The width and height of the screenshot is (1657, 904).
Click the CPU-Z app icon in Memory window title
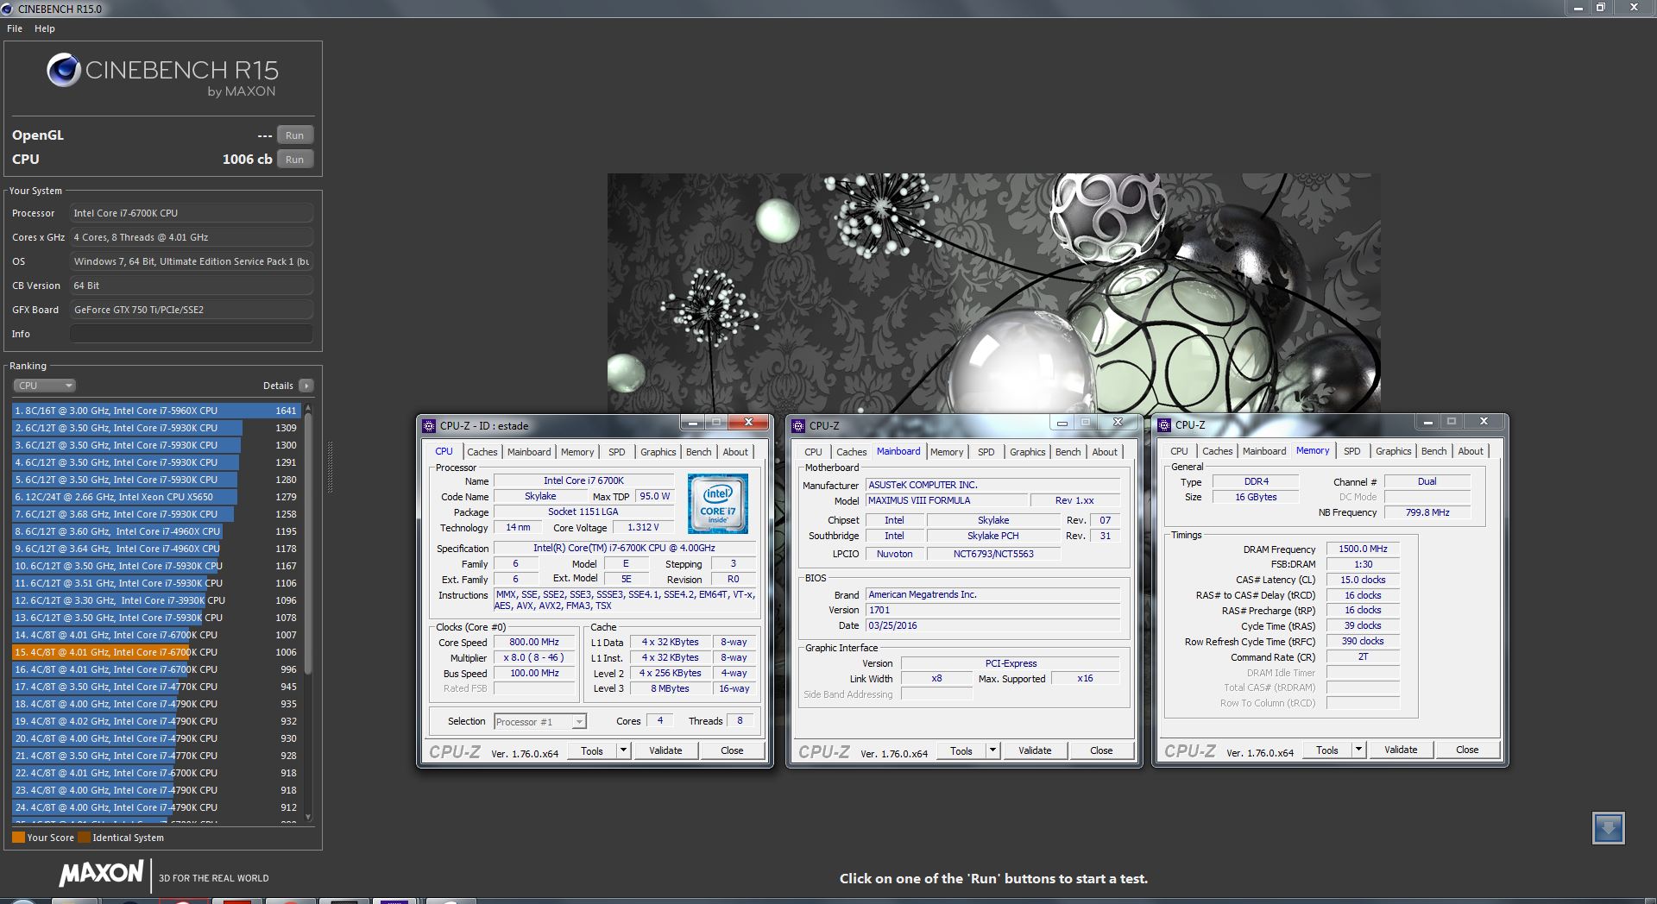(x=1164, y=425)
